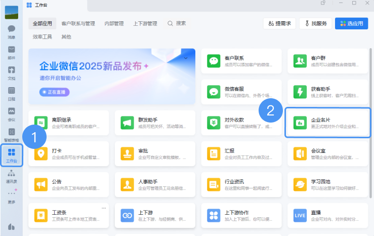Open the 审批 stamp icon

tap(127, 153)
